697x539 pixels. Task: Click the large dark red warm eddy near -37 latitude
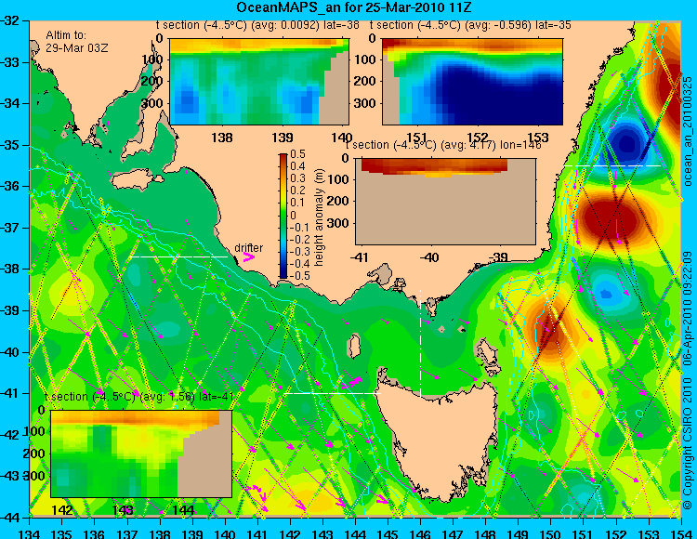coord(612,220)
